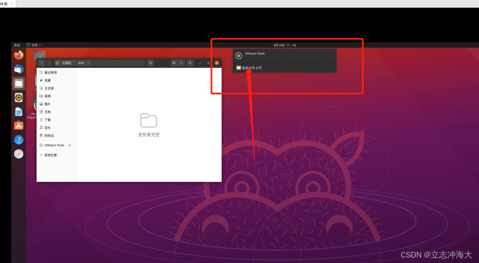Screen dimensions: 479x263
Task: Click the VMware Tools notification title
Action: pos(254,54)
